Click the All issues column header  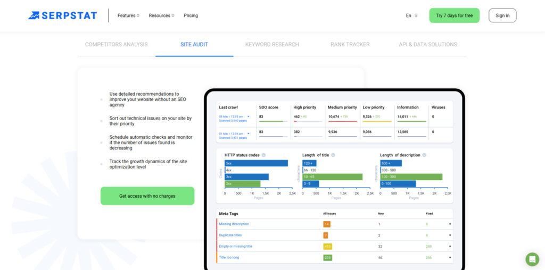click(329, 214)
